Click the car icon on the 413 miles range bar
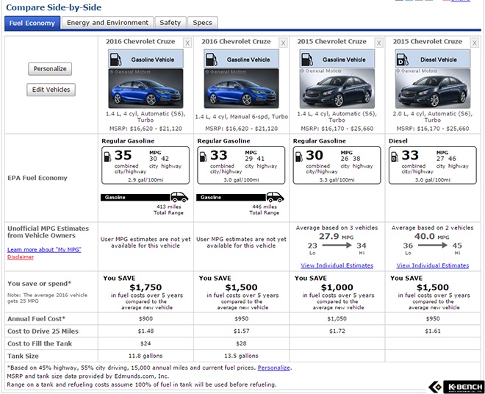Image resolution: width=485 pixels, height=394 pixels. coord(179,197)
